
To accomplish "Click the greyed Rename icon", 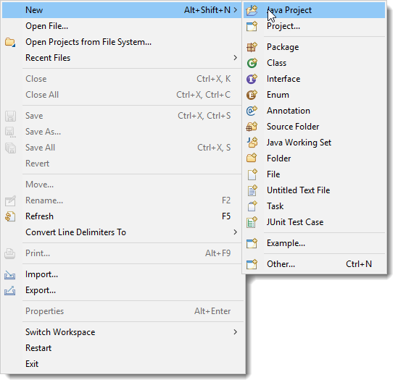I will (10, 200).
